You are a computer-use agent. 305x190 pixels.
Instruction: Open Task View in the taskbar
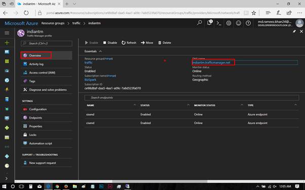(21, 186)
